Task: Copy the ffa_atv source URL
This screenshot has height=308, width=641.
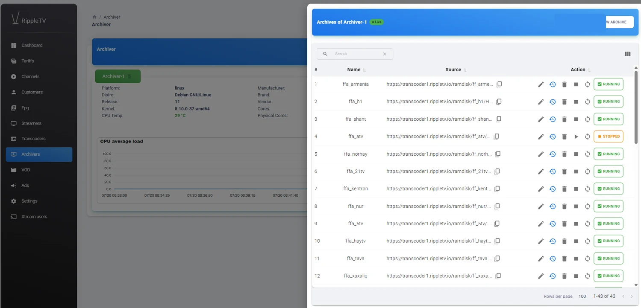Action: tap(497, 137)
